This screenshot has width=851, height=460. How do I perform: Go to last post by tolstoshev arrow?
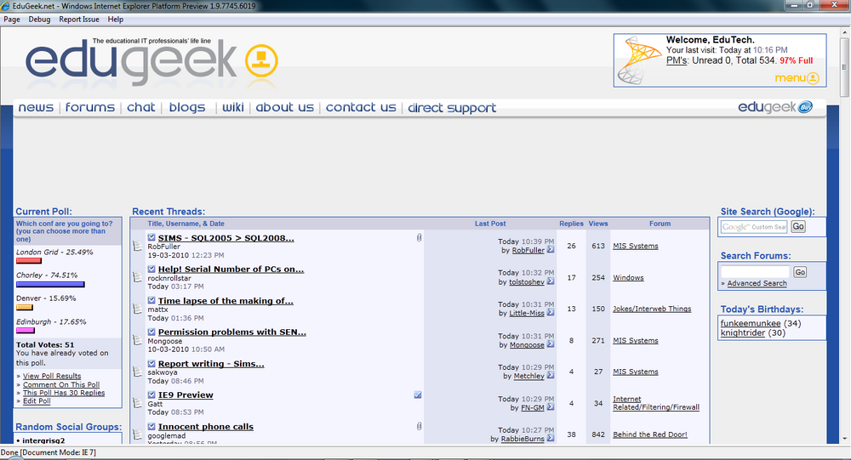click(x=551, y=281)
